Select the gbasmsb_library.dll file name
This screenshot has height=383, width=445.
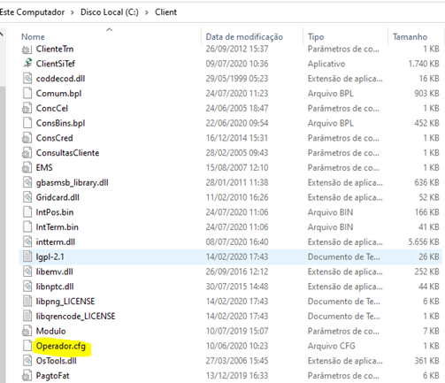[72, 183]
